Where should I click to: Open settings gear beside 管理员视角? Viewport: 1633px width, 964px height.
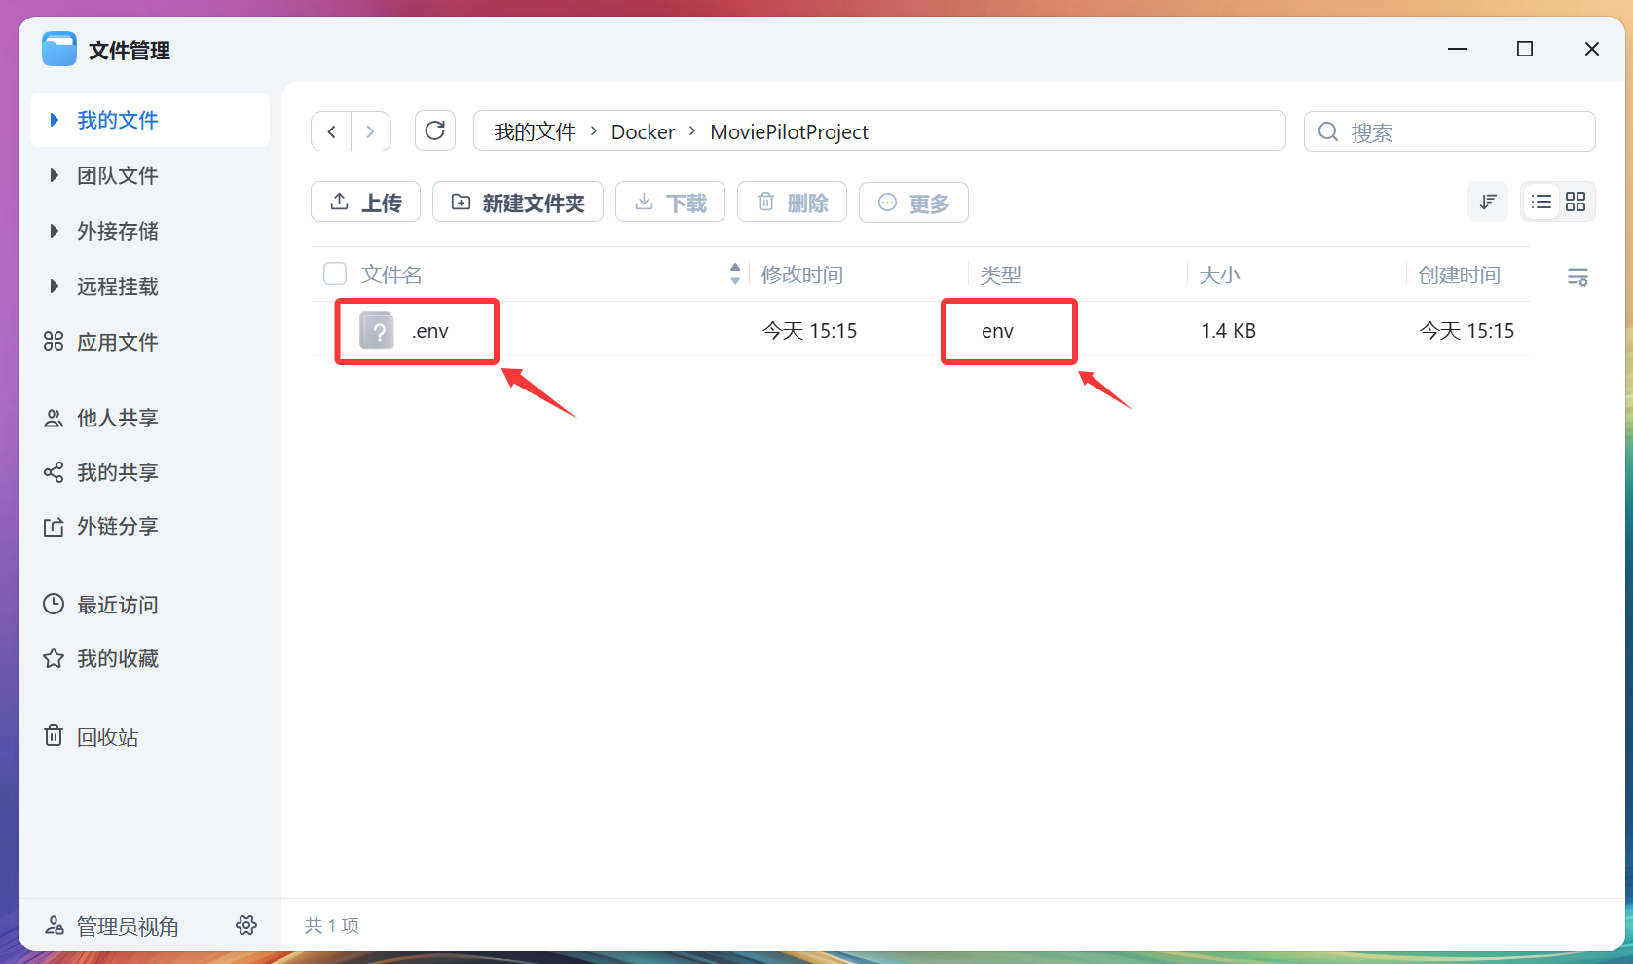click(x=246, y=925)
